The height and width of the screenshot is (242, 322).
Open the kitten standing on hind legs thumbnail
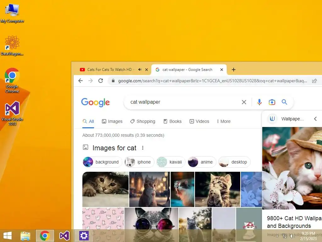tap(218, 189)
